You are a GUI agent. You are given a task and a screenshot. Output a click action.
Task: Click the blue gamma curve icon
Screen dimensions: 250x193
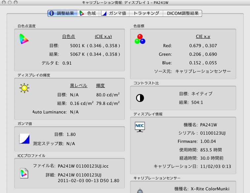tap(24, 139)
